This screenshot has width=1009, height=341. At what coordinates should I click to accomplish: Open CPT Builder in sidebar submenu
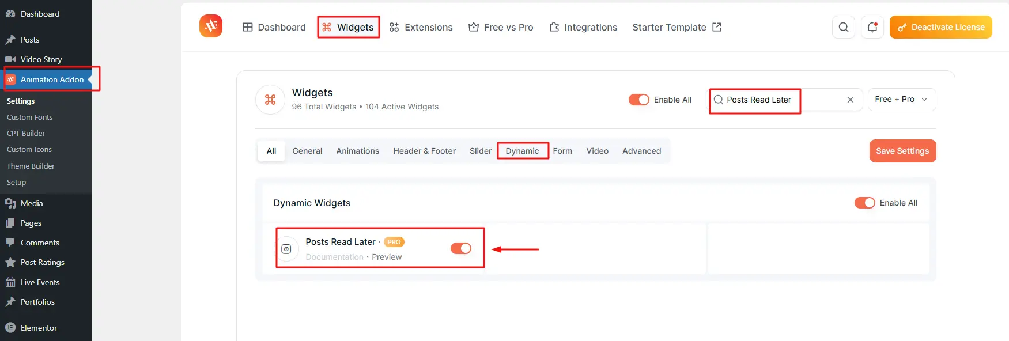26,133
